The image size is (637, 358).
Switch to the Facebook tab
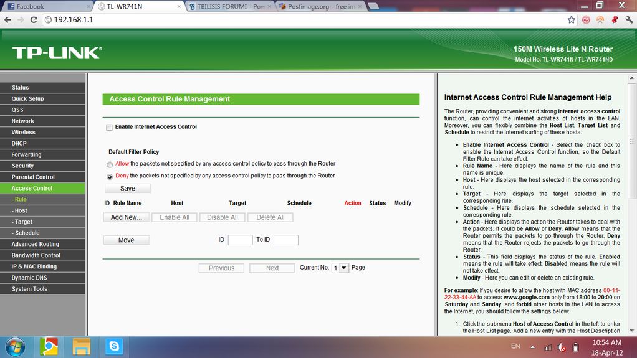click(x=48, y=6)
